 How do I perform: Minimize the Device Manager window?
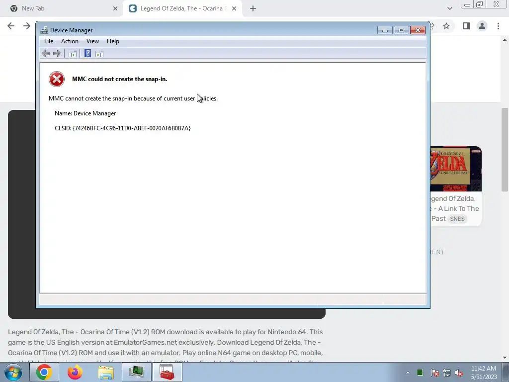(x=385, y=30)
